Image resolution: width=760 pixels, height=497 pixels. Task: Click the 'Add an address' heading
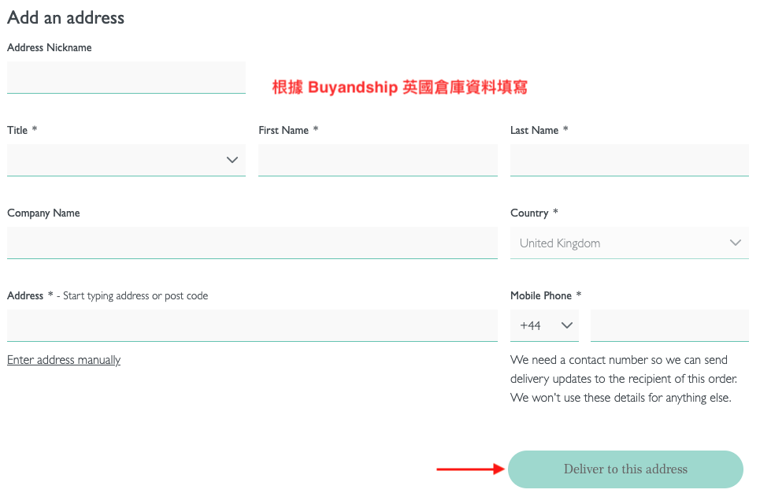[x=65, y=17]
